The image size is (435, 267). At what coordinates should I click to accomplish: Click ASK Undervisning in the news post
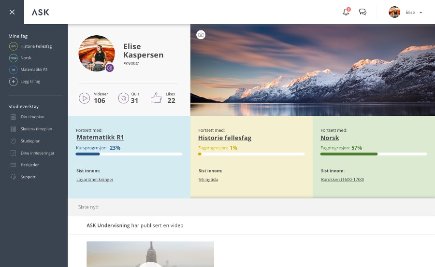[x=108, y=225]
